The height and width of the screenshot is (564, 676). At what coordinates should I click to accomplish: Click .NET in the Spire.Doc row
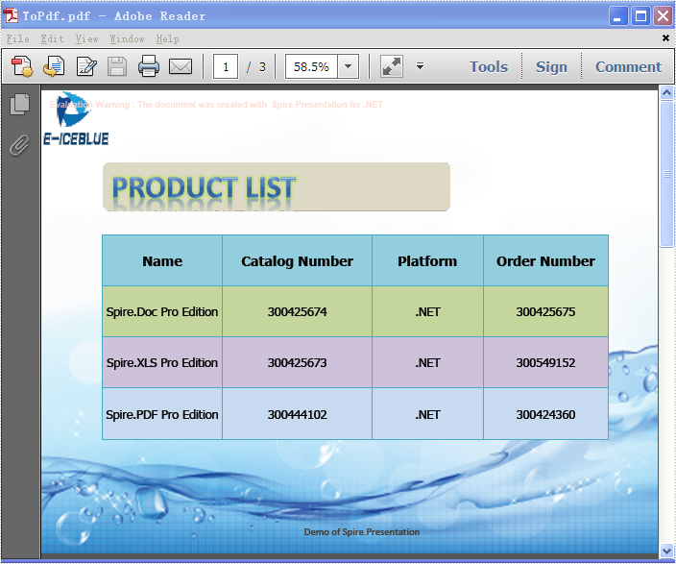point(427,311)
